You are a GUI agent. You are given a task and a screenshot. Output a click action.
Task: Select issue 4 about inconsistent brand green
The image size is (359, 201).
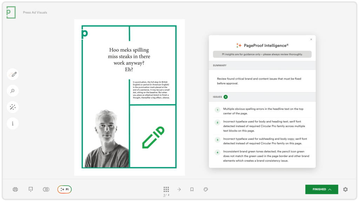pyautogui.click(x=262, y=156)
